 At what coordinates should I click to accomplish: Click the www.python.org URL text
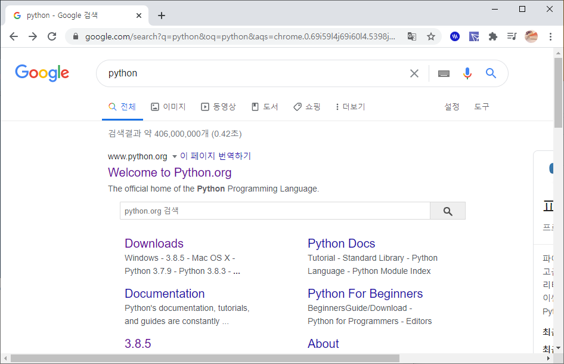click(x=137, y=156)
